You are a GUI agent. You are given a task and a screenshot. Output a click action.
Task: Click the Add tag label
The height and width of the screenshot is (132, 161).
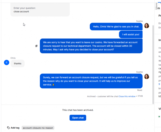point(15,128)
